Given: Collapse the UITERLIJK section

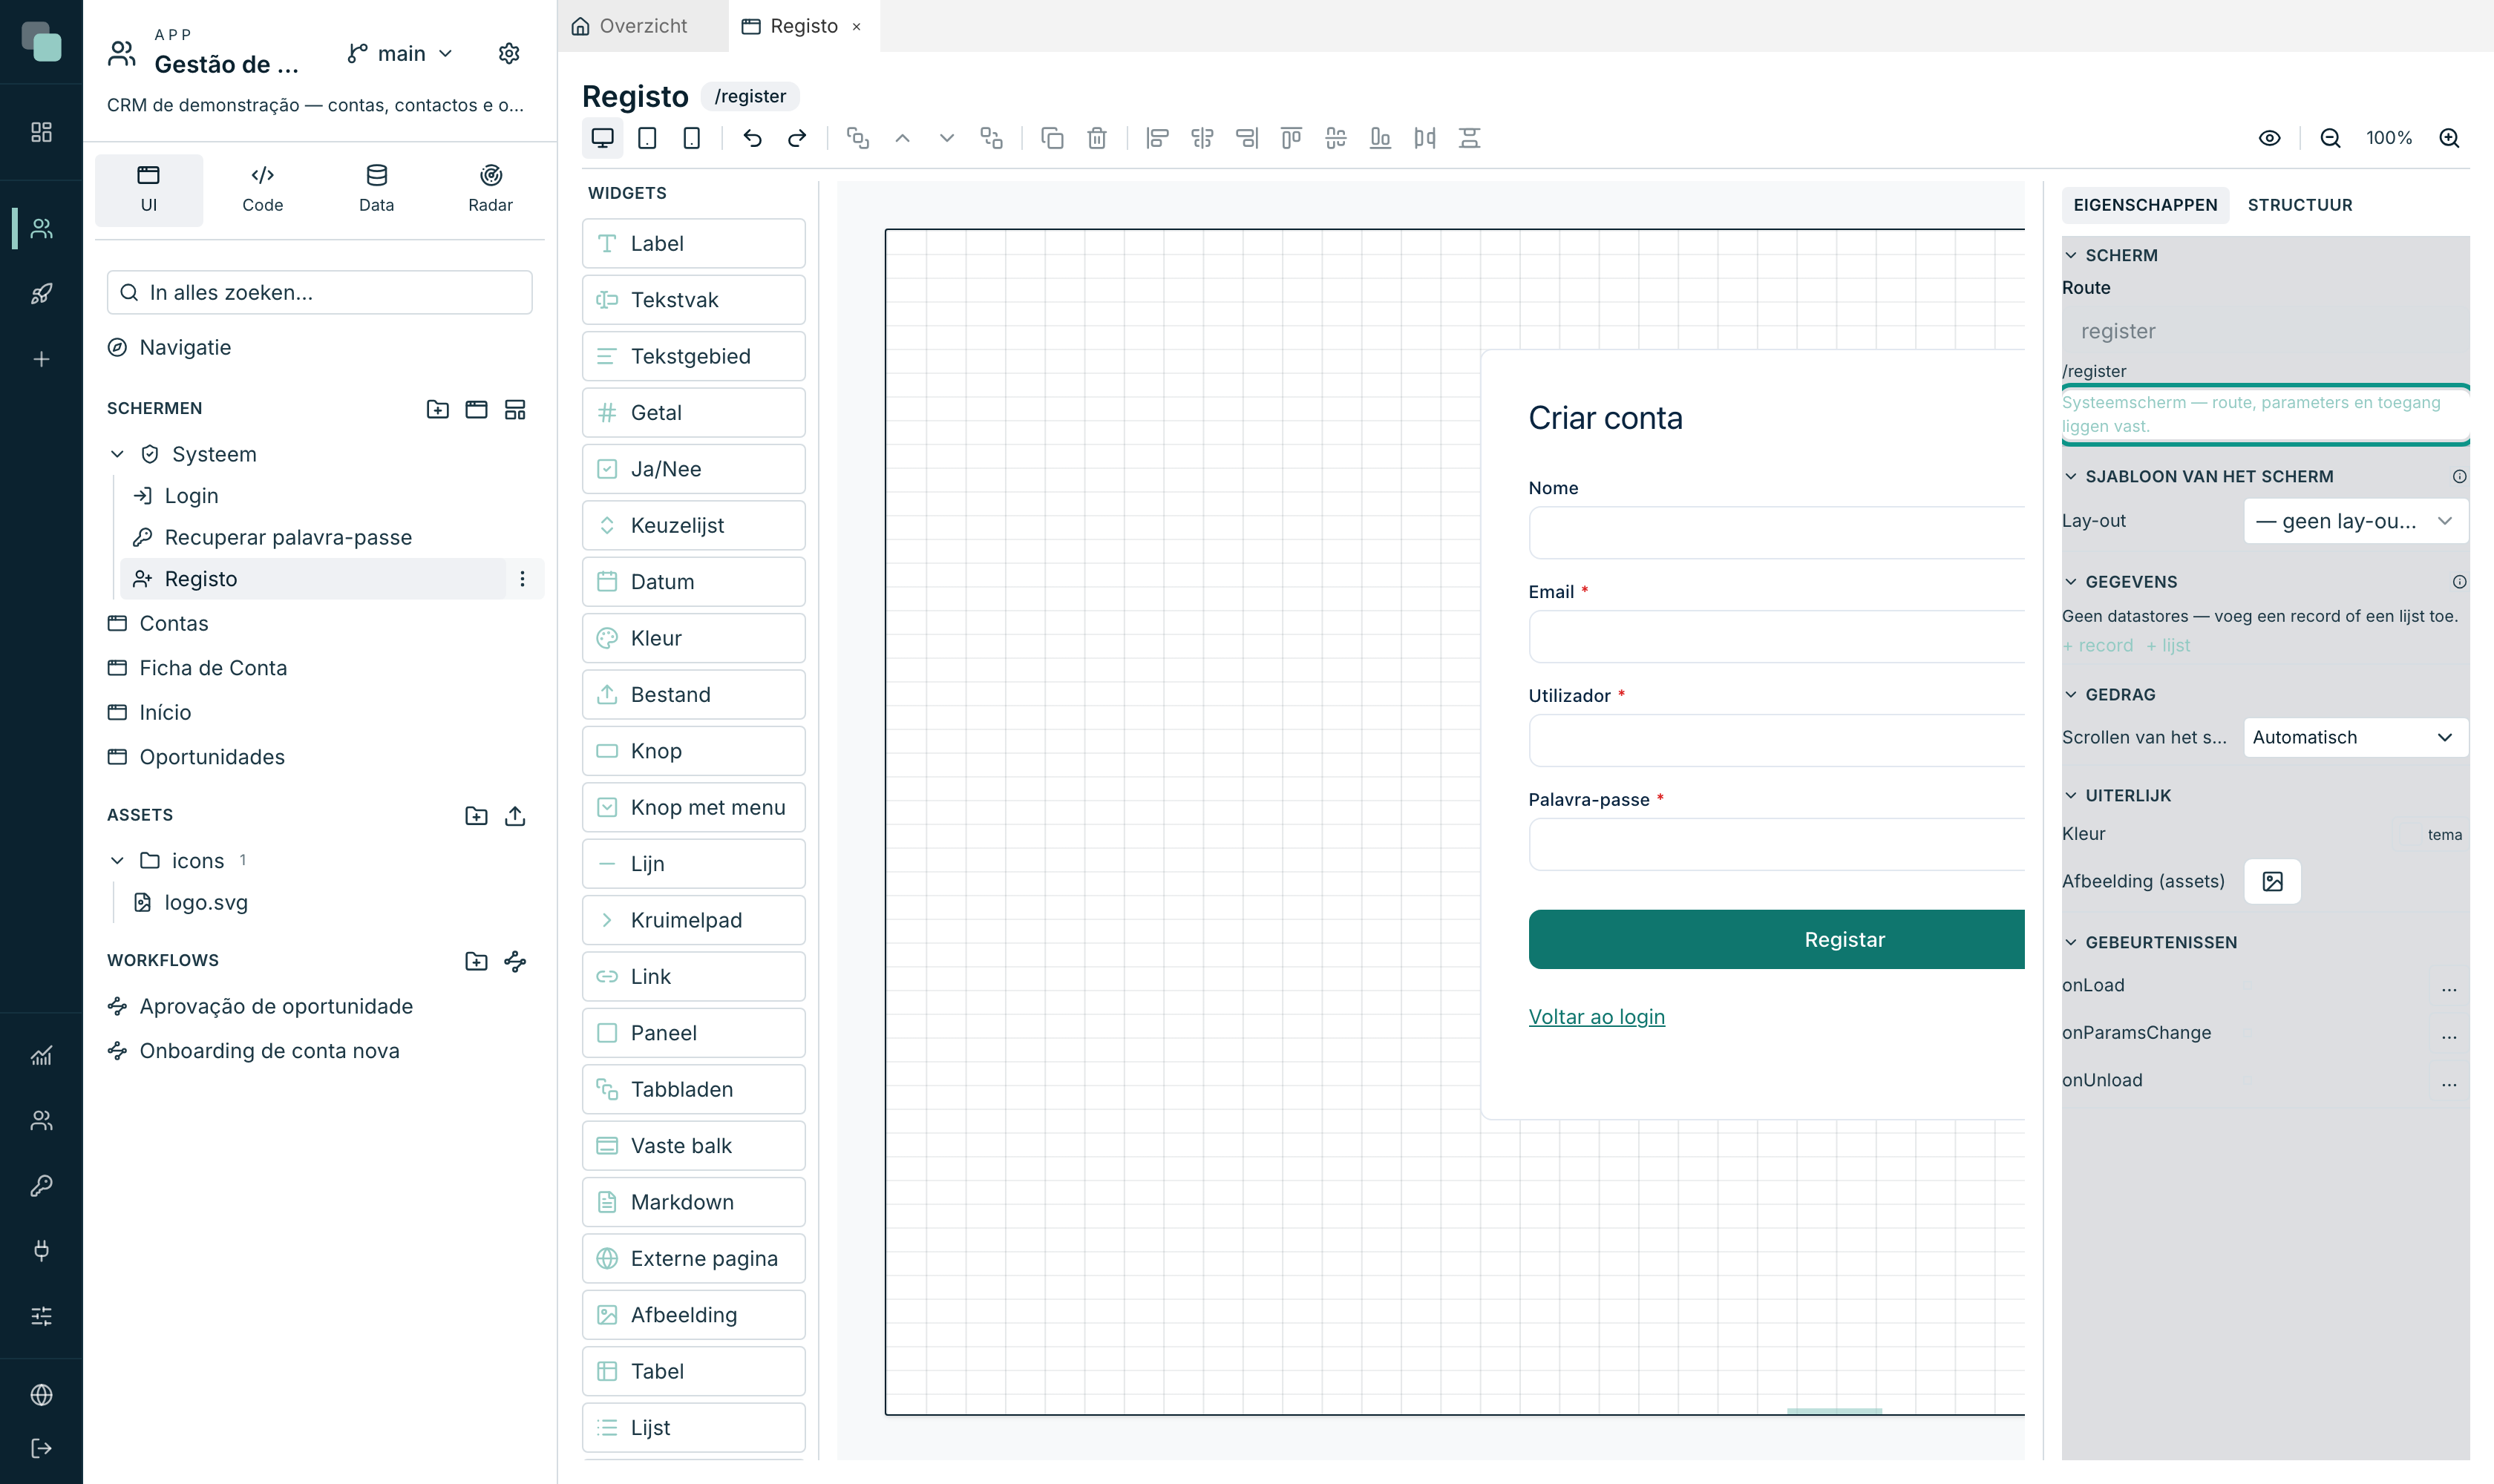Looking at the screenshot, I should (2070, 796).
